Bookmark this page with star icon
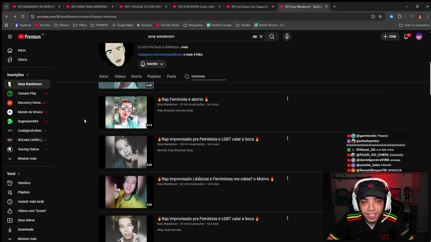This screenshot has height=242, width=431. pos(380,16)
